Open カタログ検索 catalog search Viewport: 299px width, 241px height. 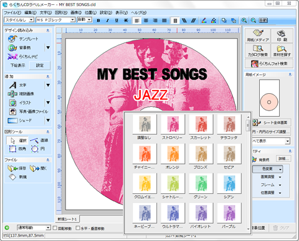tap(258, 51)
